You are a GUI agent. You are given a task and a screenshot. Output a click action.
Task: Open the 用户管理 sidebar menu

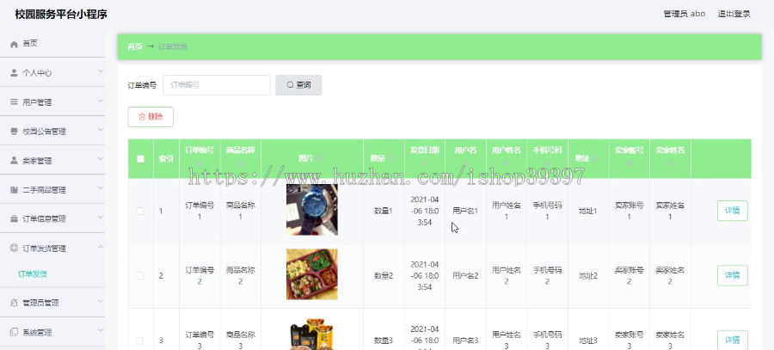[52, 101]
